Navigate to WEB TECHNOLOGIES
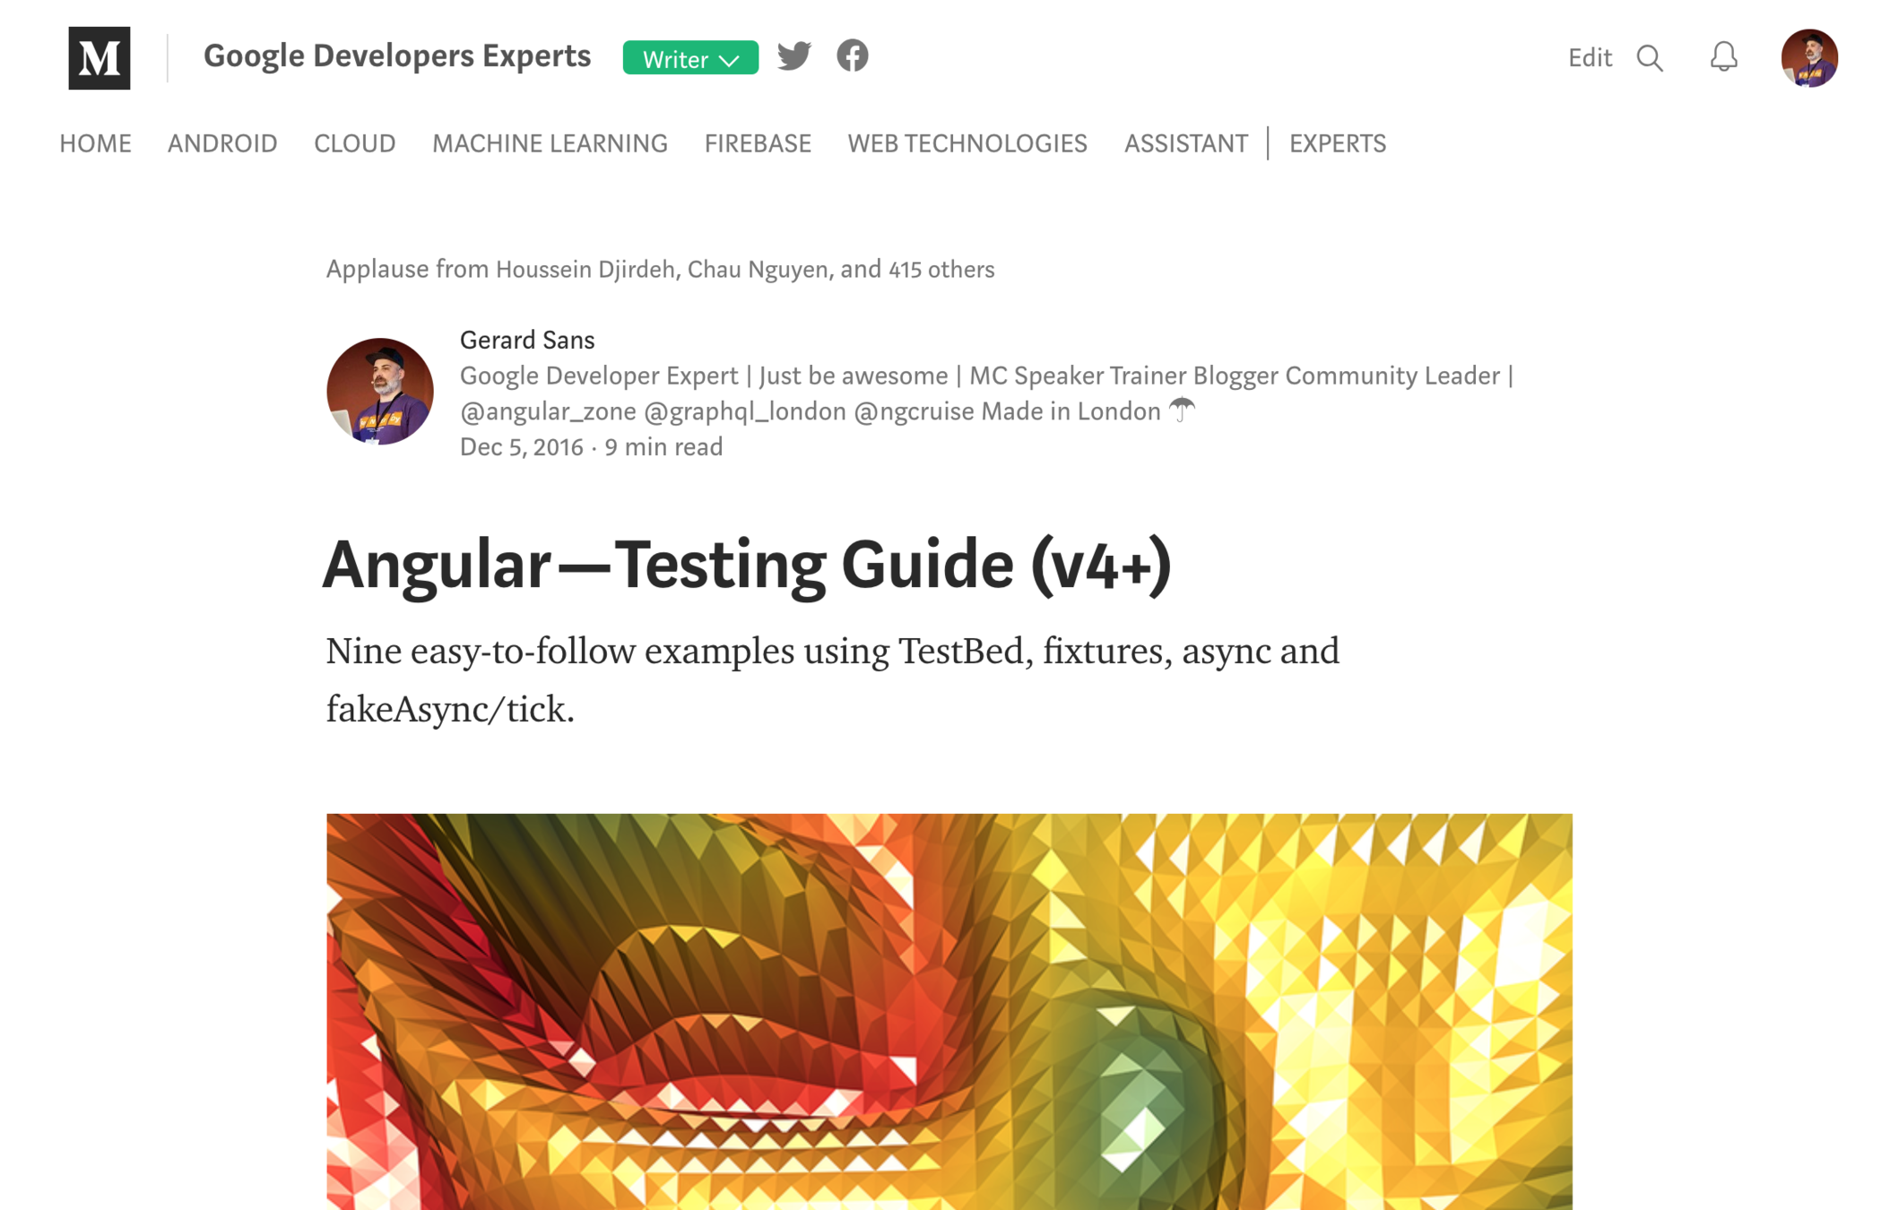 click(x=967, y=143)
